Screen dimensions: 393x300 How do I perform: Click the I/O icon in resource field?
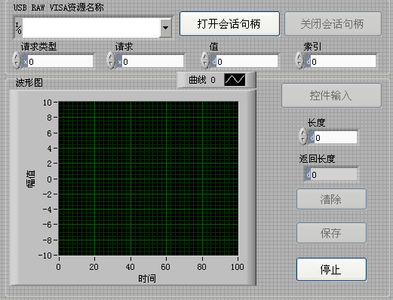tap(18, 28)
